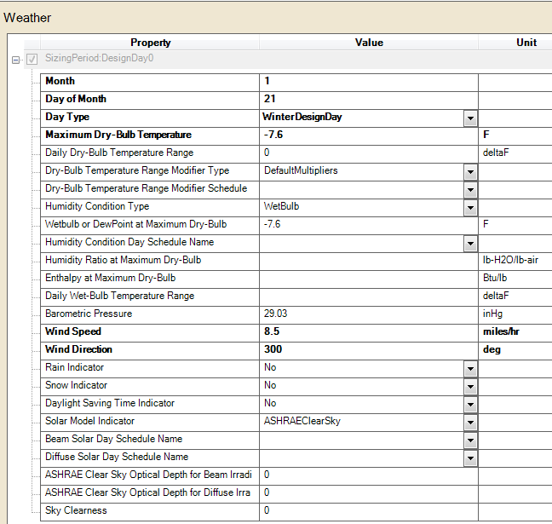Open Dry-Bulb Temperature Range Modifier Type dropdown
This screenshot has height=524, width=552.
[470, 172]
